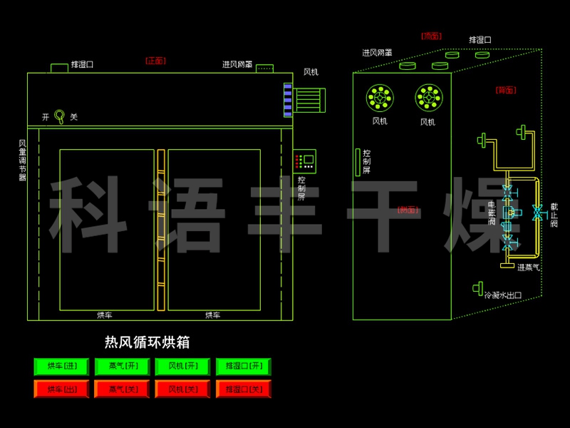Click the red [侧面] view label
This screenshot has width=570, height=428.
coord(408,210)
